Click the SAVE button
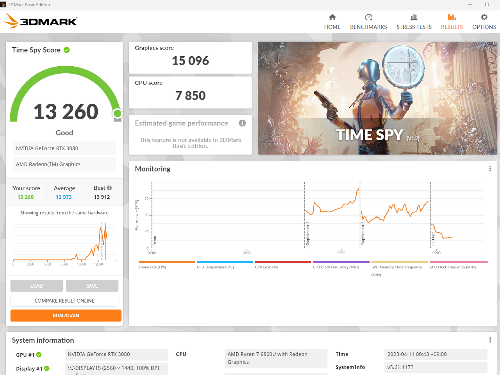500x375 pixels. [92, 286]
